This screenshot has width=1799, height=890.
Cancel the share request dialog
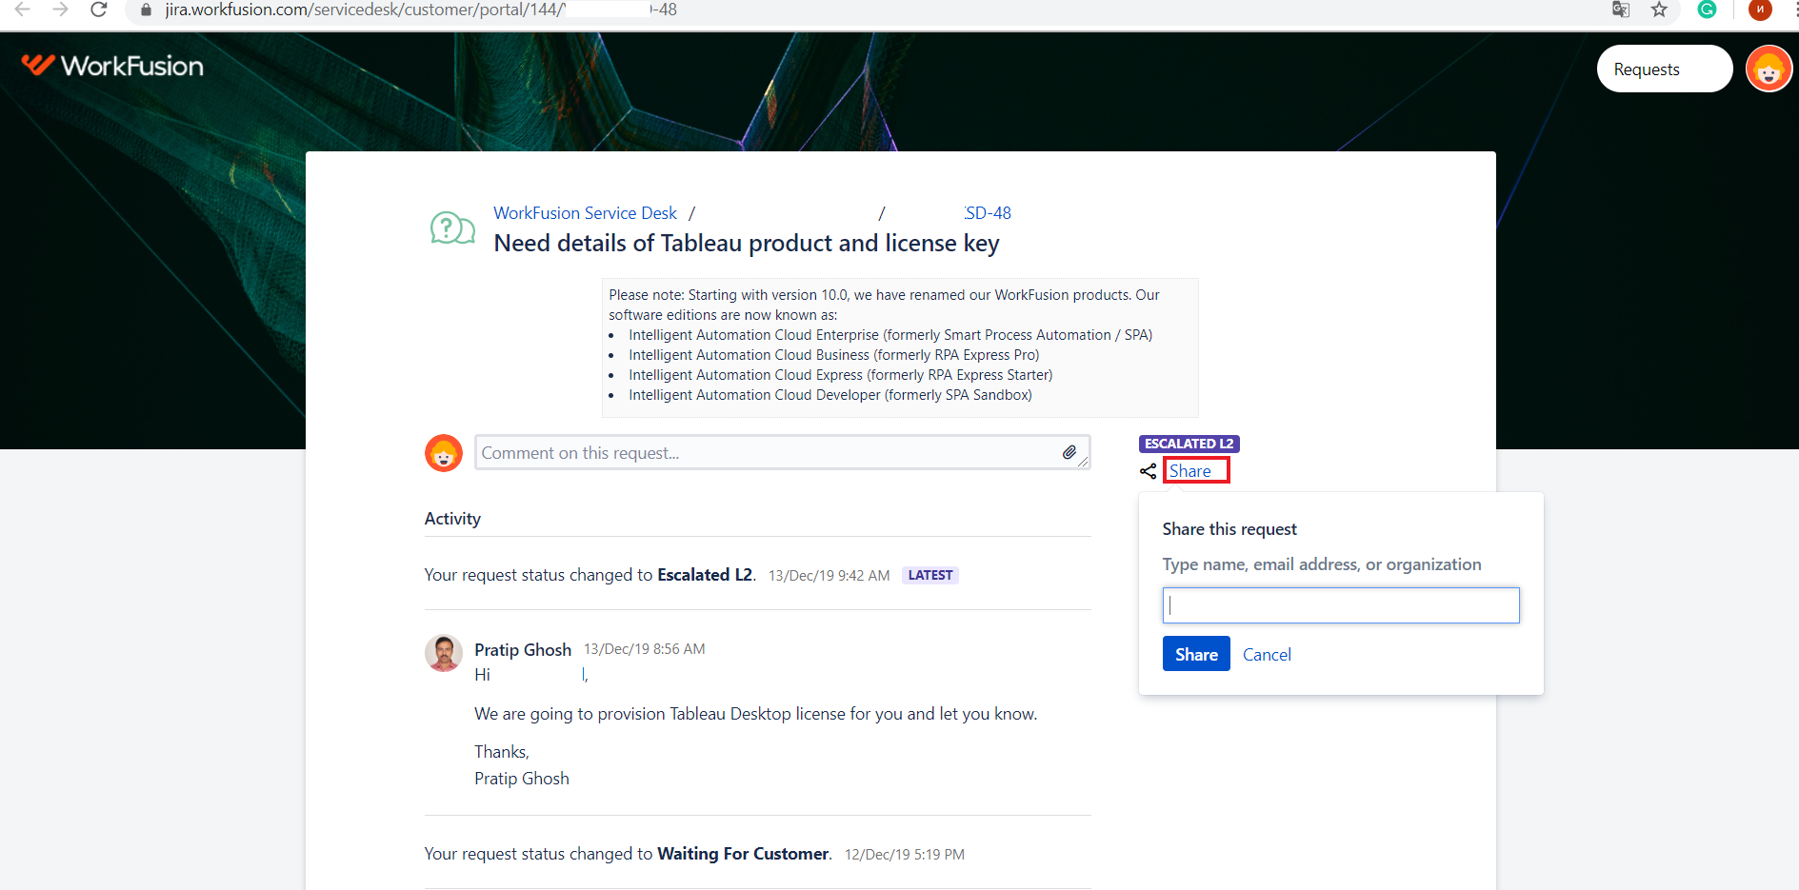[x=1267, y=655]
